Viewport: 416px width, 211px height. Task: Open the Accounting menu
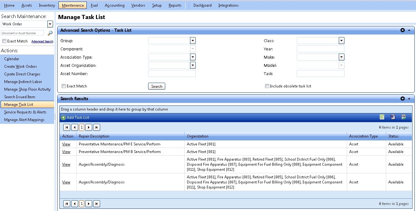114,5
